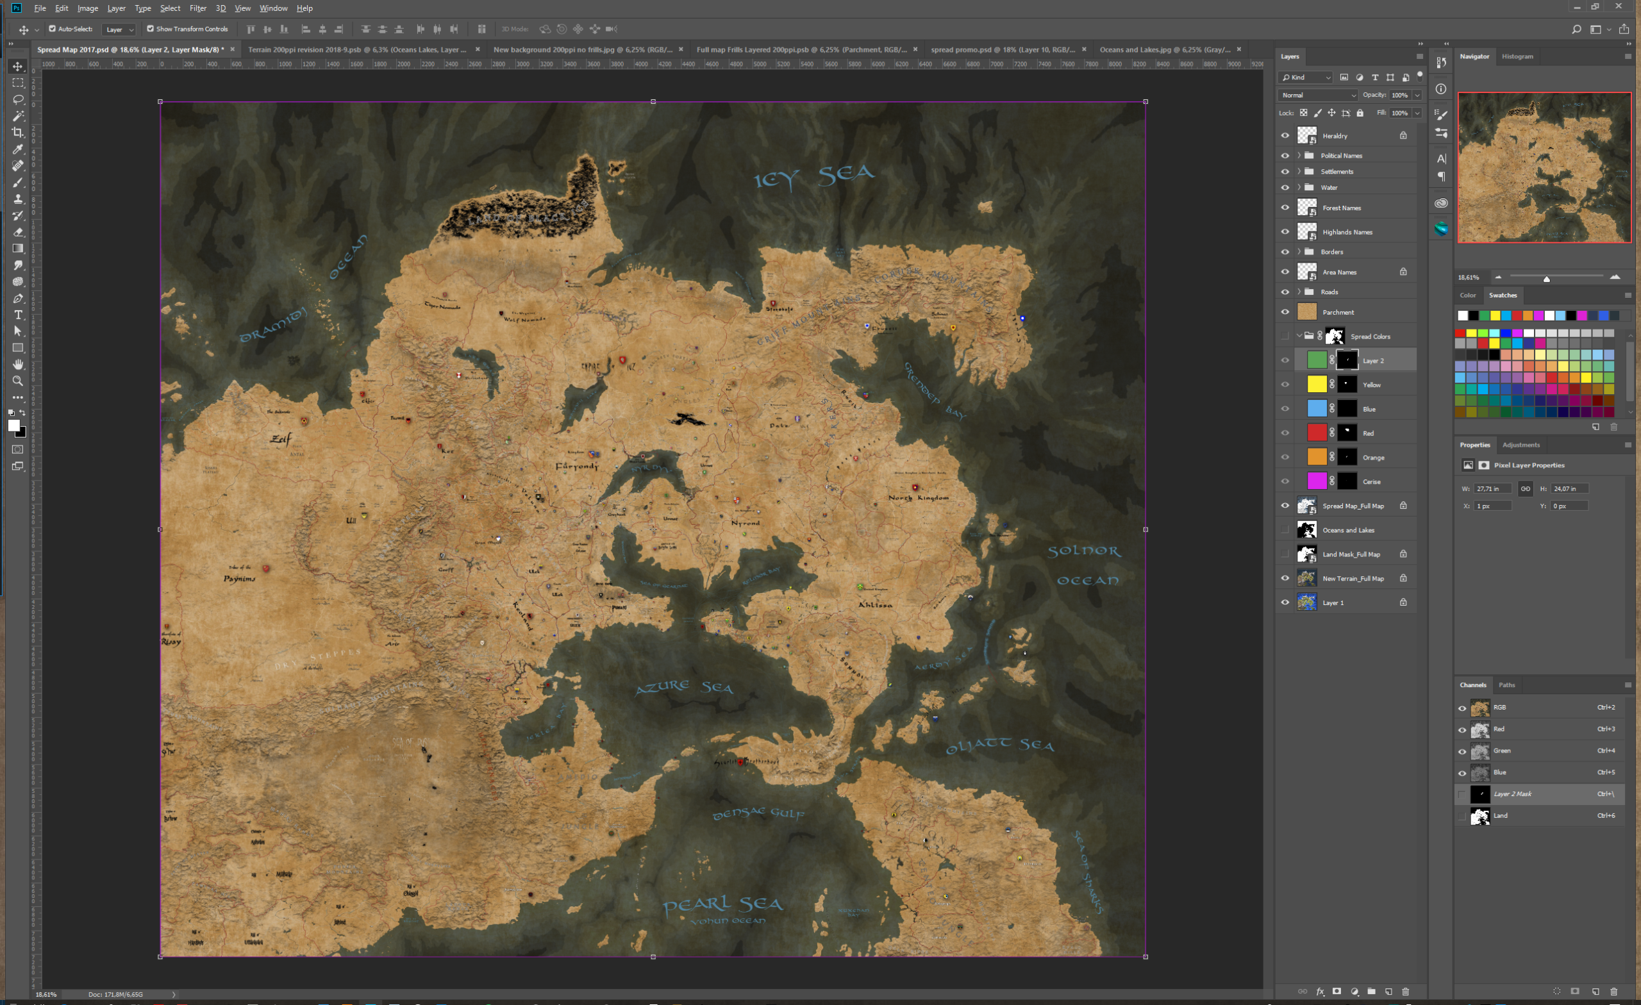Screen dimensions: 1641x1005
Task: Open the Libraries Creative Cloud panel icon
Action: coord(1441,203)
